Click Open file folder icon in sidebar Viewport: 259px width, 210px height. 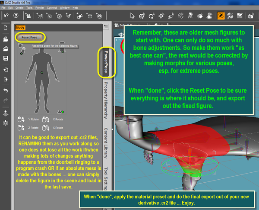coord(6,39)
